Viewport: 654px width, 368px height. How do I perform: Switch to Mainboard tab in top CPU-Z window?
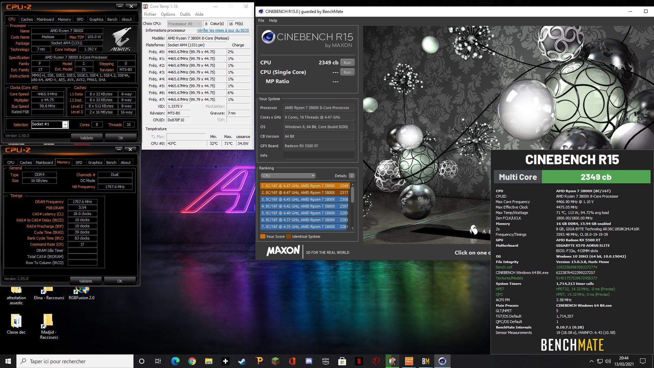coord(45,19)
